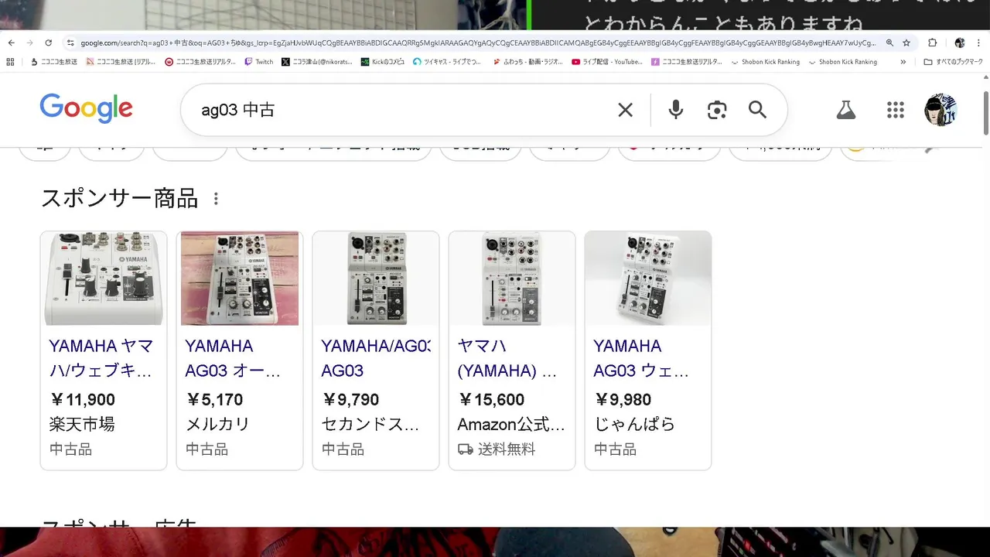Open the red-icon ニコニコ生放送リアルタ bookmark
The width and height of the screenshot is (990, 557).
pyautogui.click(x=200, y=62)
